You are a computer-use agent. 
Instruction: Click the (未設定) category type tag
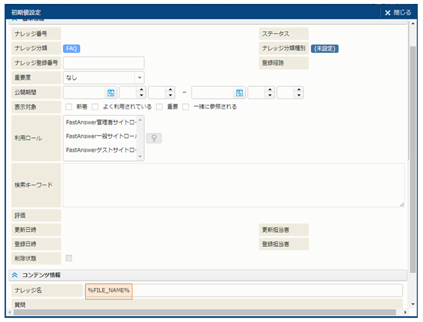click(x=324, y=48)
